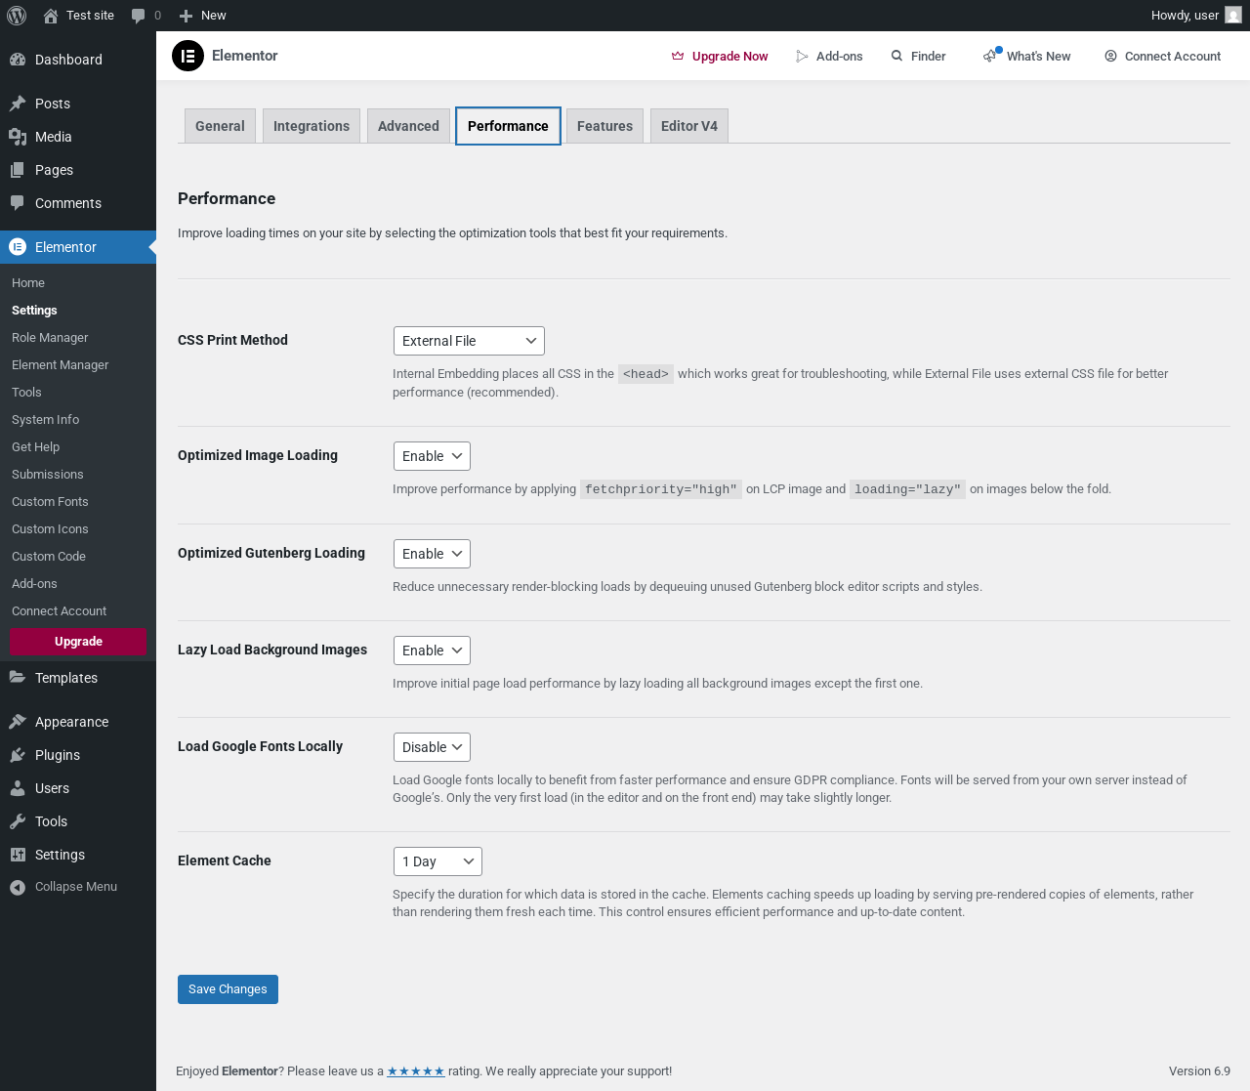
Task: Open Custom Icons submenu item
Action: tap(78, 529)
